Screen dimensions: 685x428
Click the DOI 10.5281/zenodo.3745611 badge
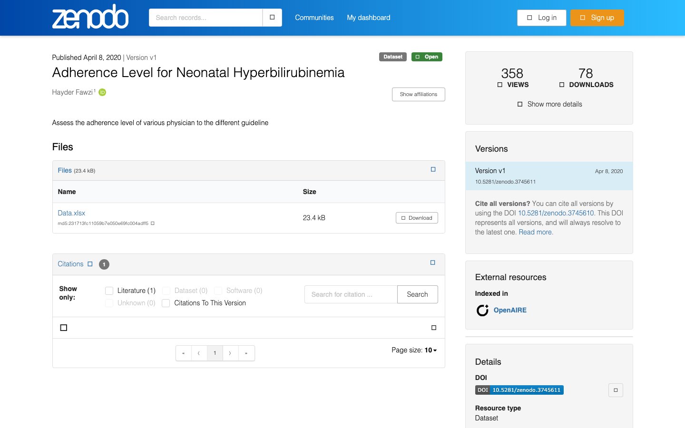pos(519,390)
